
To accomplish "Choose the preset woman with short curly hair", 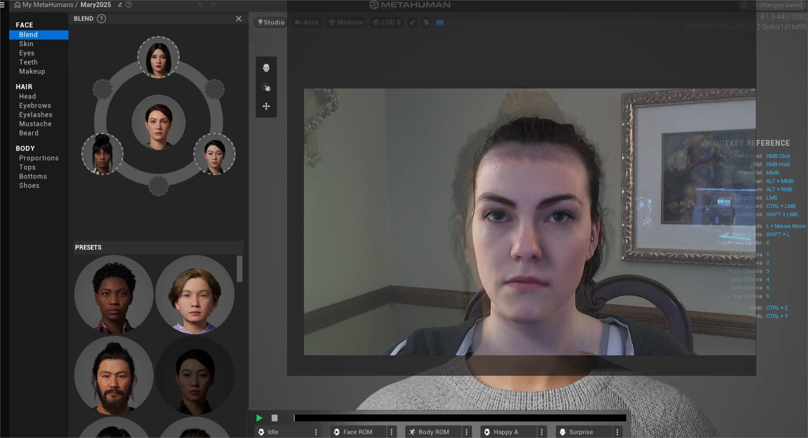I will pos(114,295).
